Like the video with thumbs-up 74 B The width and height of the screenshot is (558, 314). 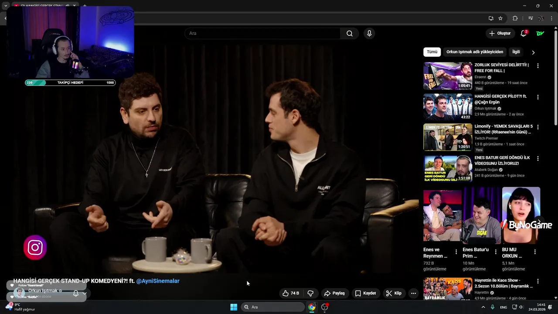pos(291,293)
